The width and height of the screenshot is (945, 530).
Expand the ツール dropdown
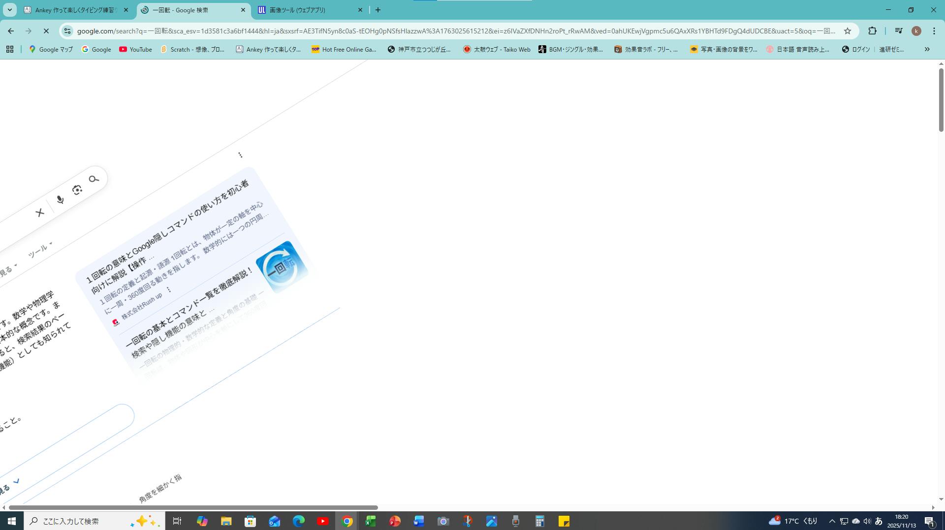39,250
